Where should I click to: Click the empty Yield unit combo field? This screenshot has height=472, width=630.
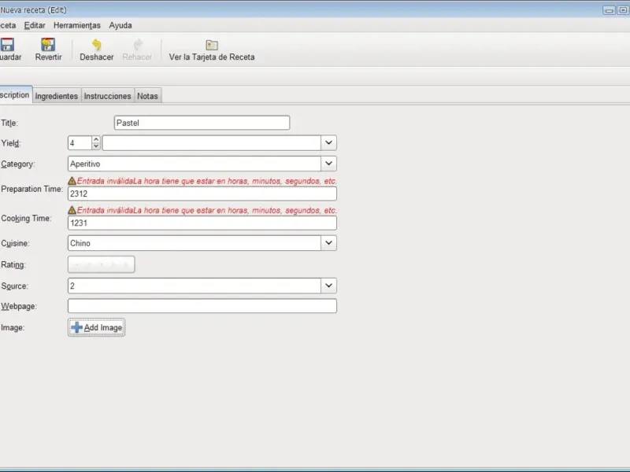click(x=212, y=143)
